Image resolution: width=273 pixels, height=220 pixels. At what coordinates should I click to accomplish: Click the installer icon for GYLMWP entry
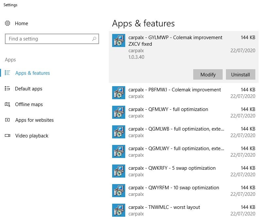pos(118,41)
